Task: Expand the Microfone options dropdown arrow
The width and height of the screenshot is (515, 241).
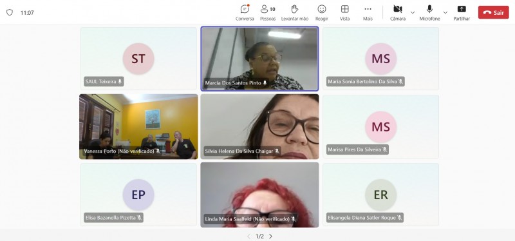Action: pyautogui.click(x=445, y=12)
